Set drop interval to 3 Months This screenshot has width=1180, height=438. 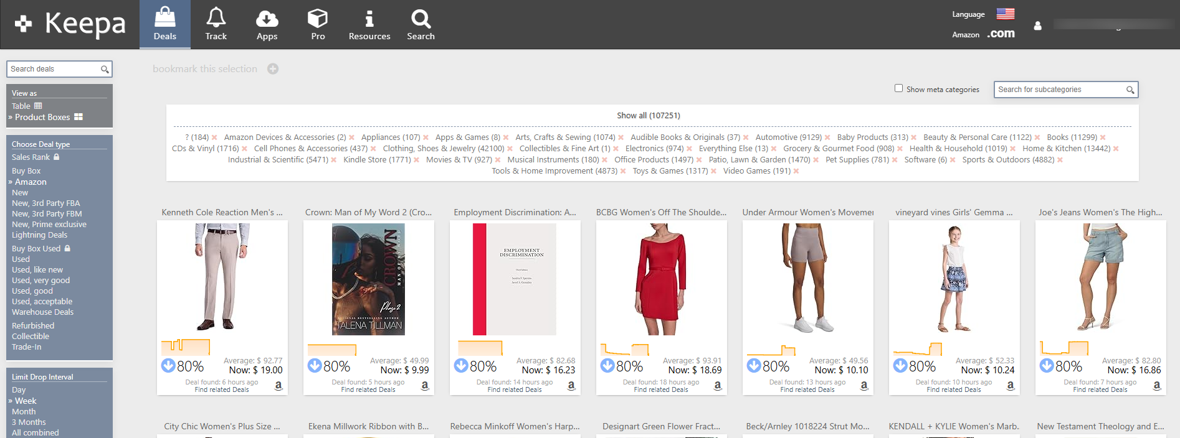tap(29, 422)
